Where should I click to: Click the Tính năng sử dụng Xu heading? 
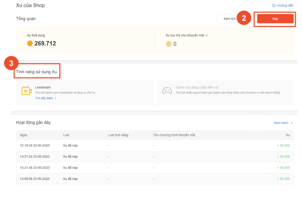click(x=37, y=72)
